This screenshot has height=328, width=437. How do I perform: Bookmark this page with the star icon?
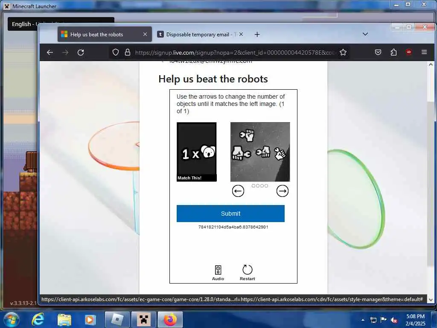(343, 52)
